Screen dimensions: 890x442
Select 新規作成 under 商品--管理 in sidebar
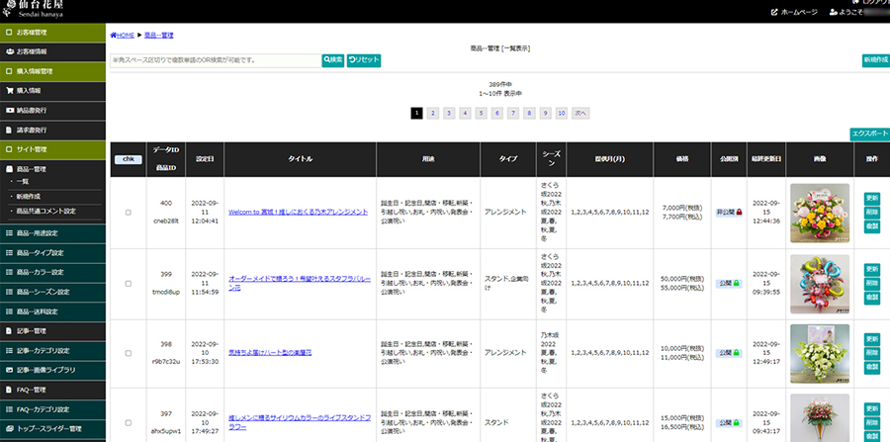29,197
